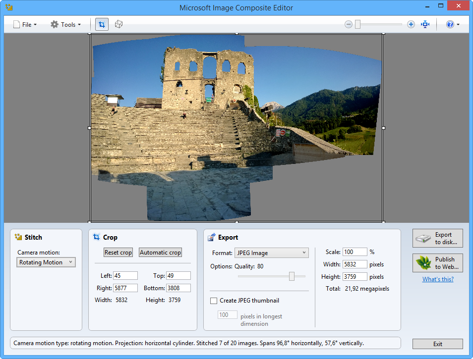This screenshot has height=359, width=473.
Task: Click the JPEG Quality slider handle
Action: 292,276
